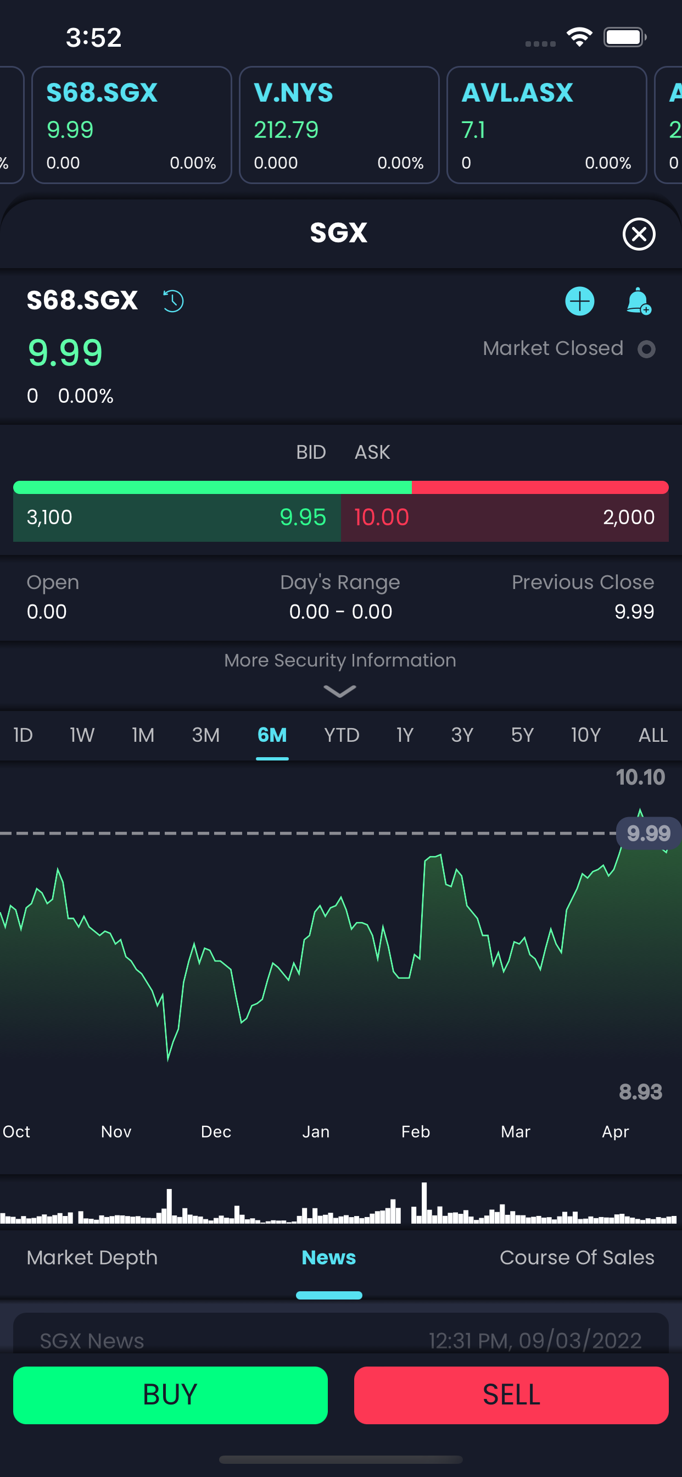
Task: Tap the bid volume 3,100
Action: coord(49,517)
